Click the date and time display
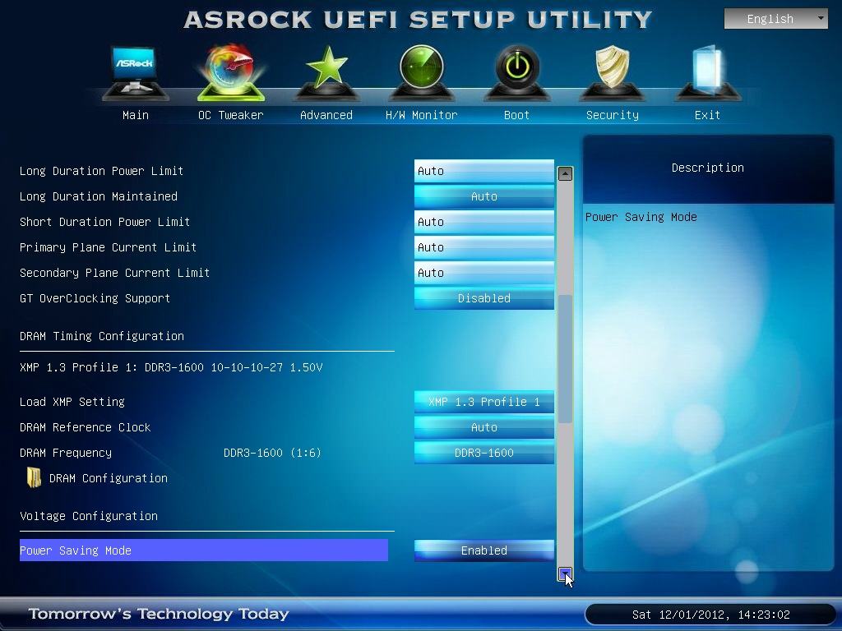842x631 pixels. point(711,615)
